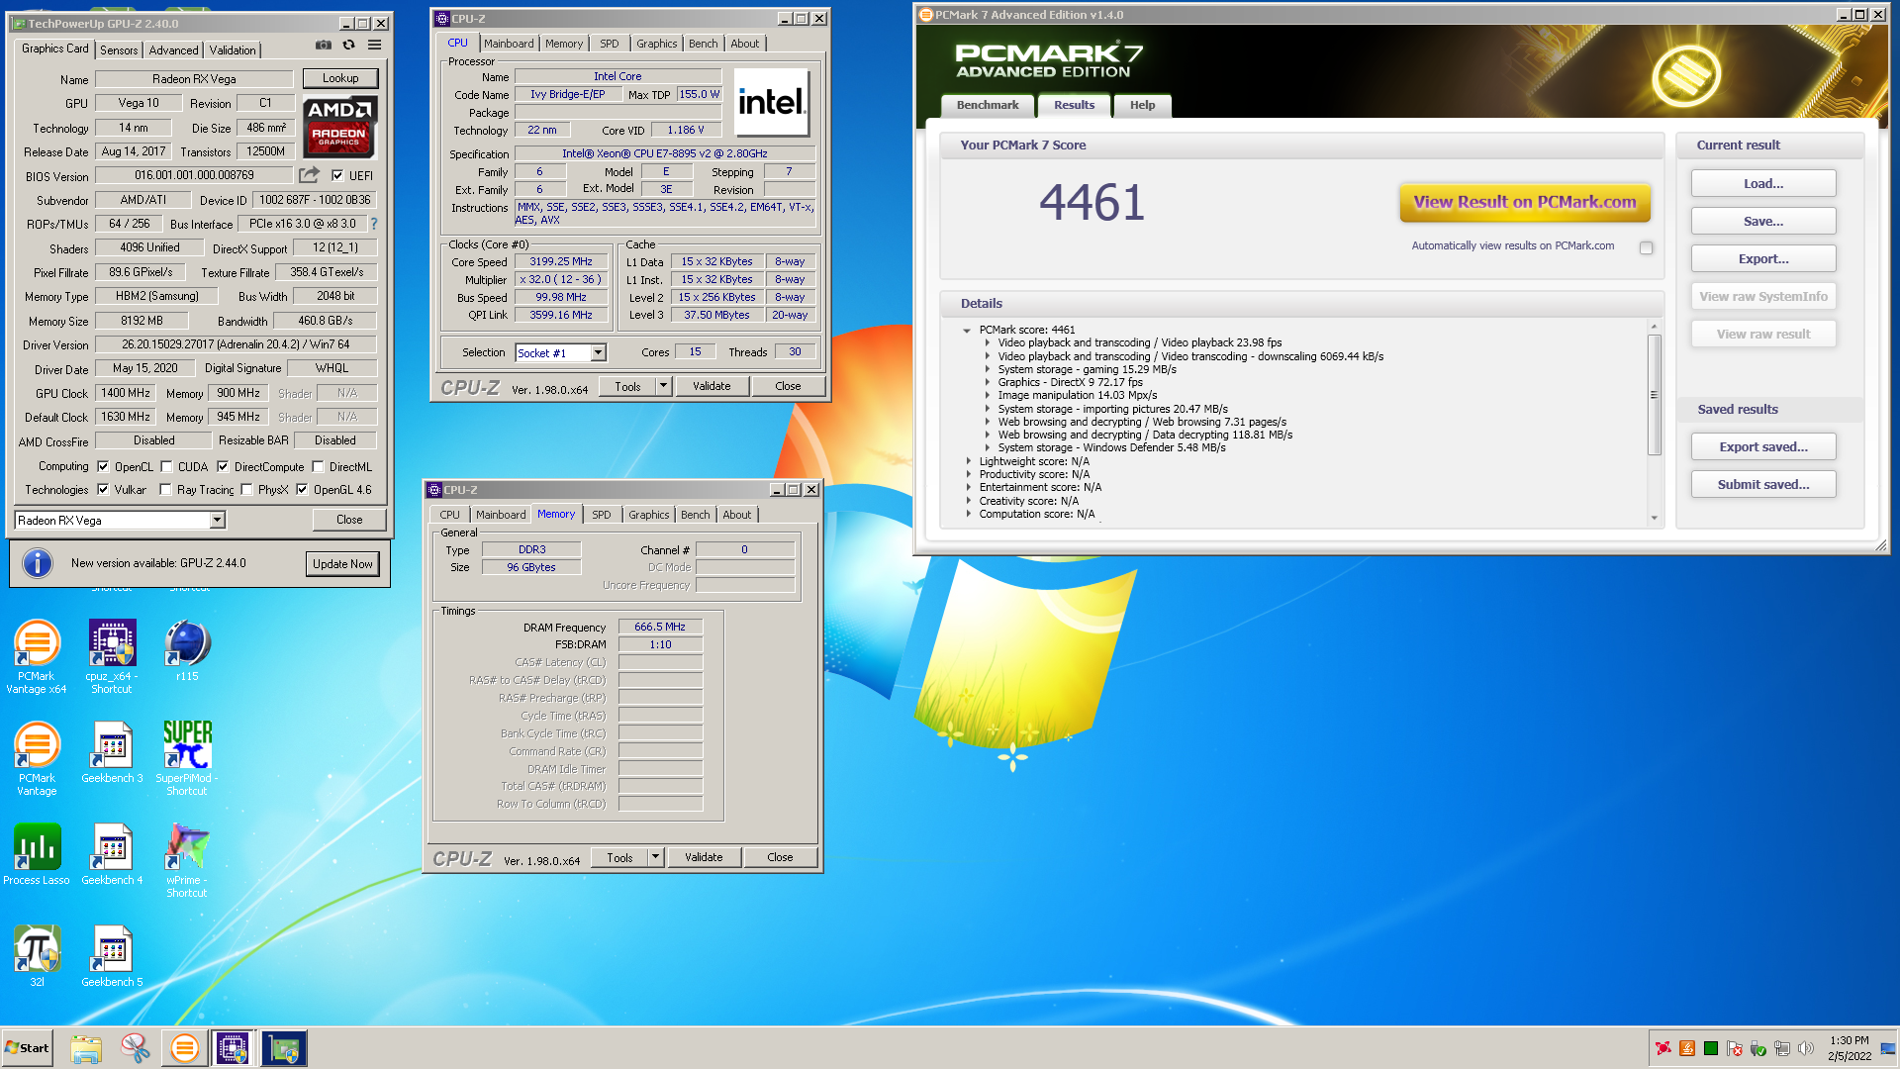The width and height of the screenshot is (1900, 1069).
Task: Click Lookup button in GPU-Z
Action: coord(340,78)
